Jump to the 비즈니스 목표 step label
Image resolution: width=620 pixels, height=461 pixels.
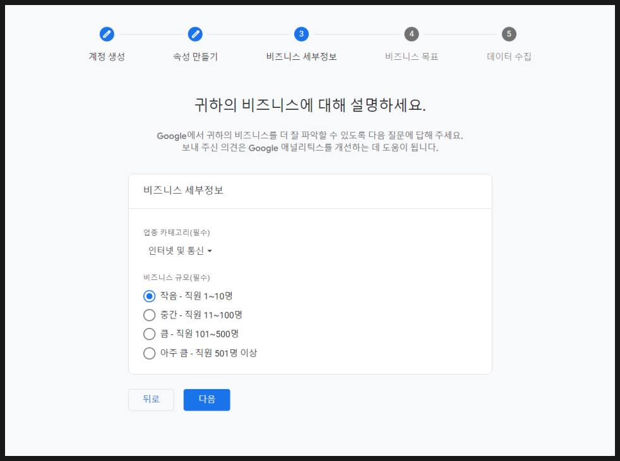point(412,57)
